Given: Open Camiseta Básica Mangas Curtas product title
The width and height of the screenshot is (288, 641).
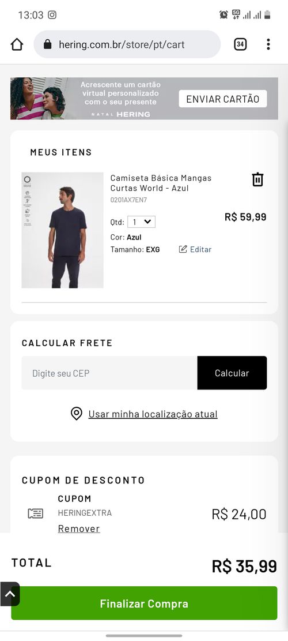Looking at the screenshot, I should (x=161, y=183).
